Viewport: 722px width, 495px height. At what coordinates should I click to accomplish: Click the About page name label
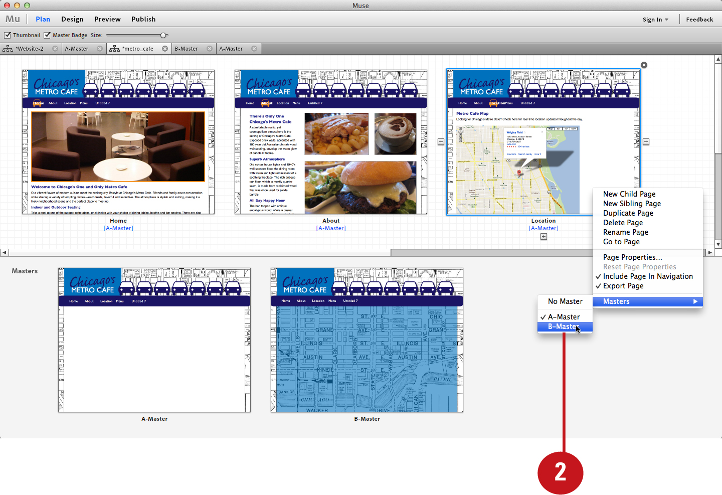point(331,221)
